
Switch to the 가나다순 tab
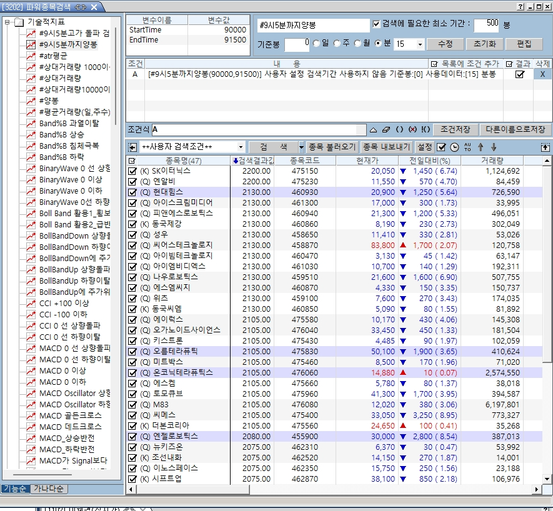pos(50,489)
